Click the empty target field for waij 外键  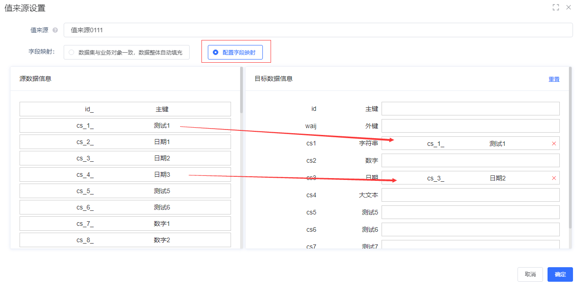[470, 126]
